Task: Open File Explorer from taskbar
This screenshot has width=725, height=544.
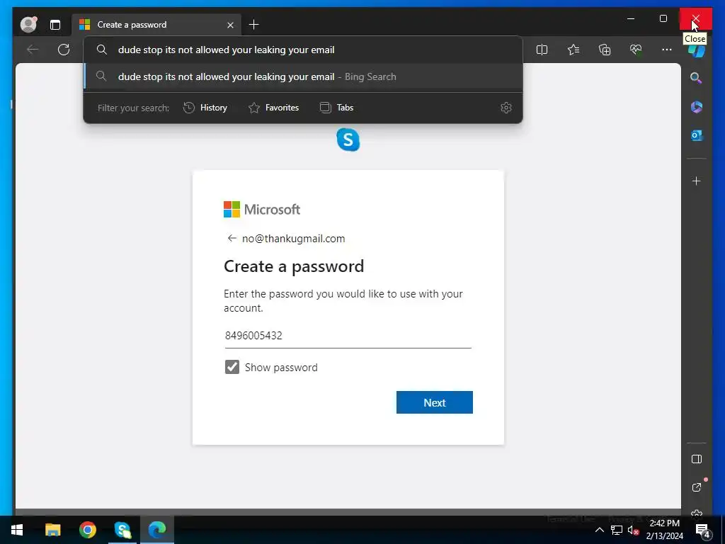Action: click(52, 530)
